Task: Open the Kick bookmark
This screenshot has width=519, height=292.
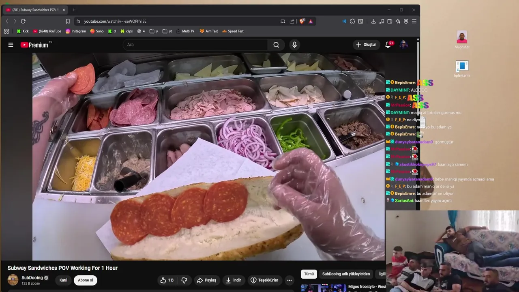Action: coord(22,31)
